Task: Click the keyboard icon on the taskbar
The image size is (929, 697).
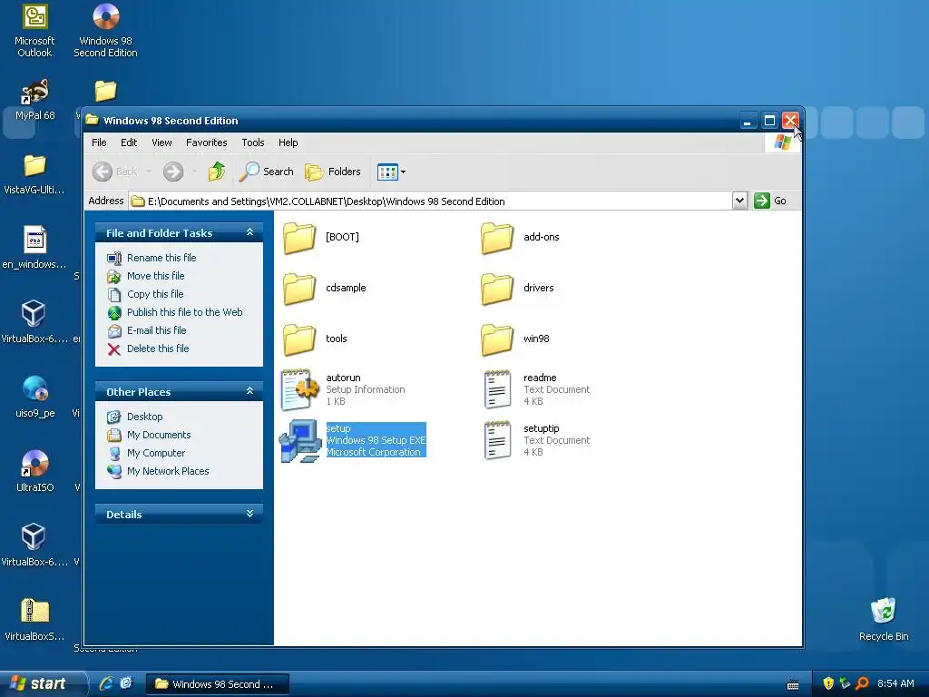Action: click(x=793, y=684)
